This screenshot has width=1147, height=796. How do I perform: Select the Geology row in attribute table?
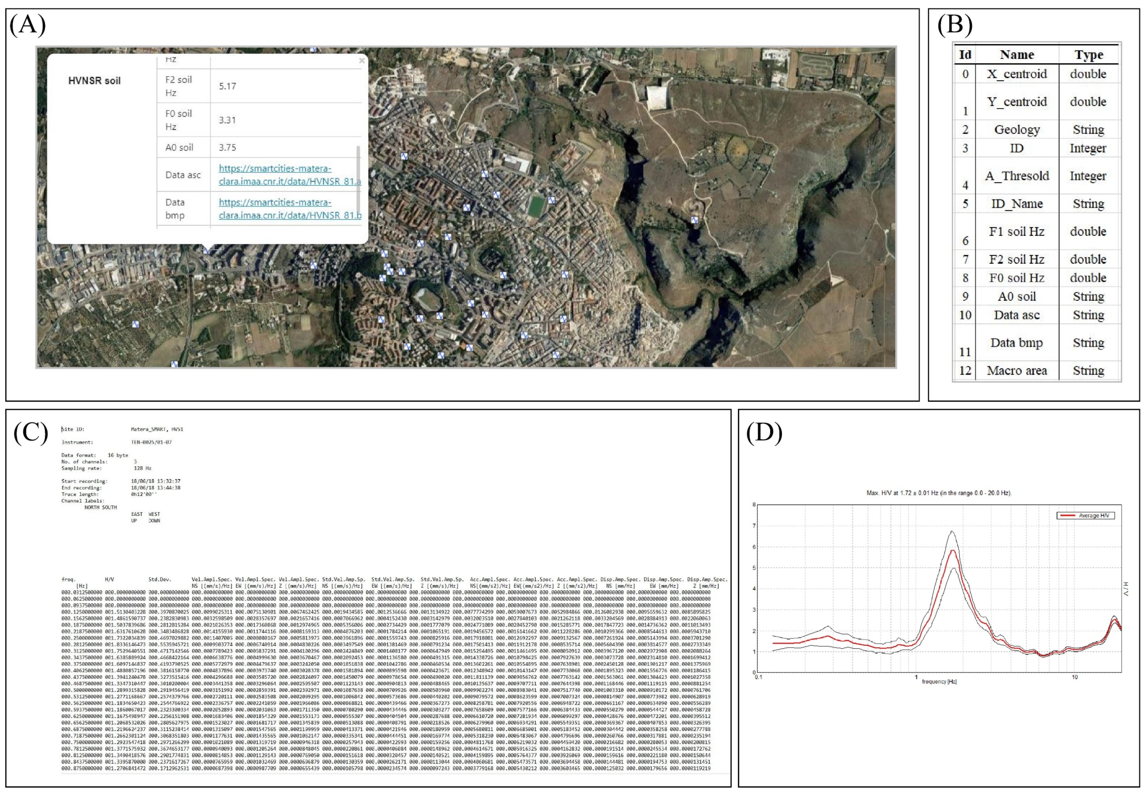1016,130
